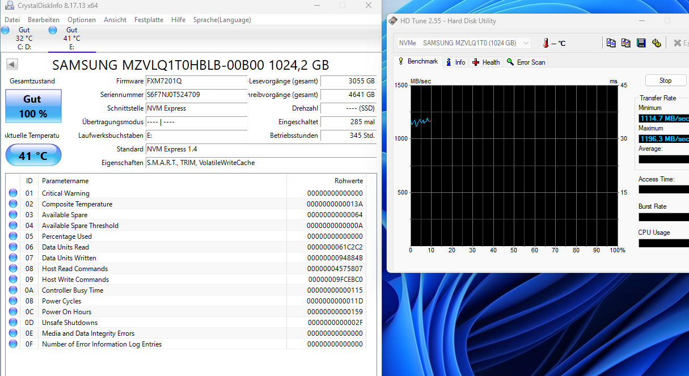
Task: Click status orb of Unsafe Shutdowns row
Action: 13,323
